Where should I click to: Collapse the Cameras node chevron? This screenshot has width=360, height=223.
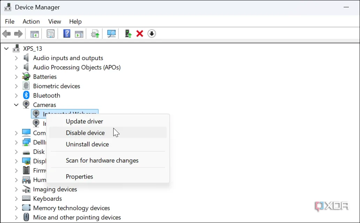pos(16,105)
